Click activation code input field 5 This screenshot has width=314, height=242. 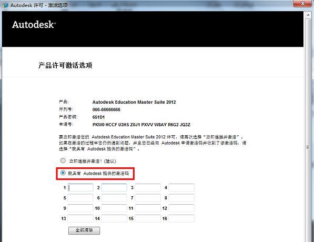(80, 198)
